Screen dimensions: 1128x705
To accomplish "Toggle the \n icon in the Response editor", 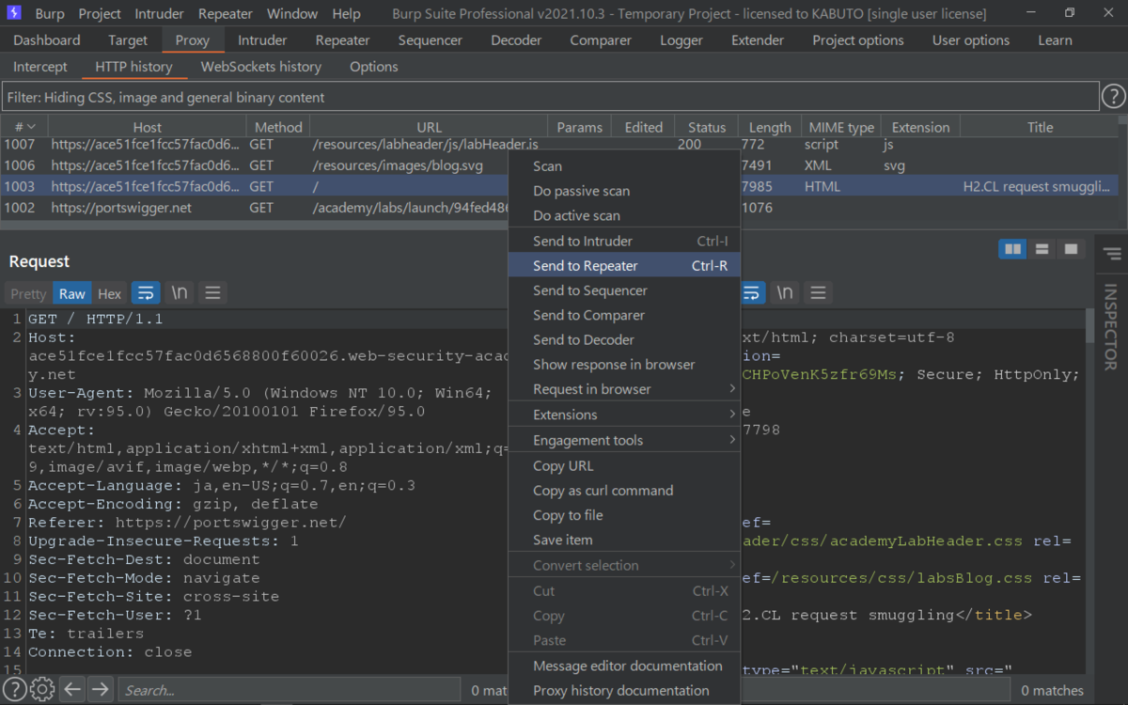I will coord(785,293).
